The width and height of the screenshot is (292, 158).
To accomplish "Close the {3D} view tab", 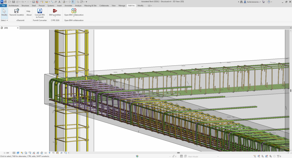I will pos(17,28).
